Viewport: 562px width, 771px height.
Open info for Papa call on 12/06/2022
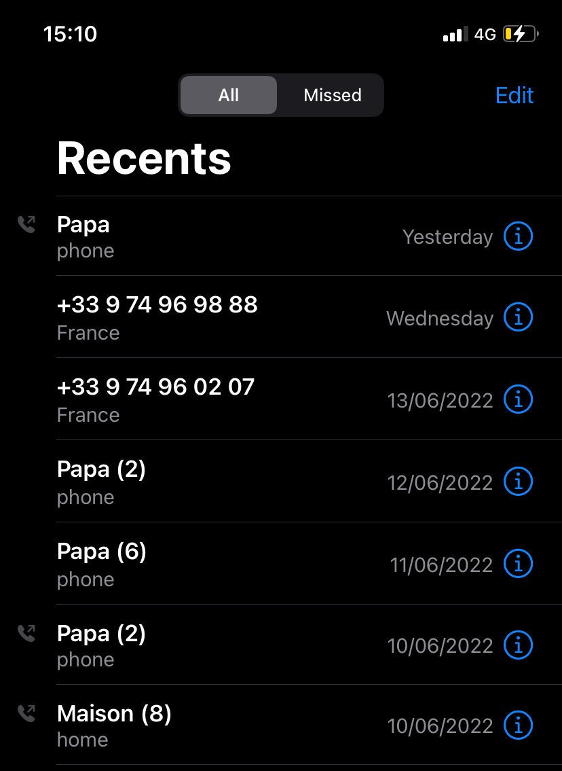[518, 481]
